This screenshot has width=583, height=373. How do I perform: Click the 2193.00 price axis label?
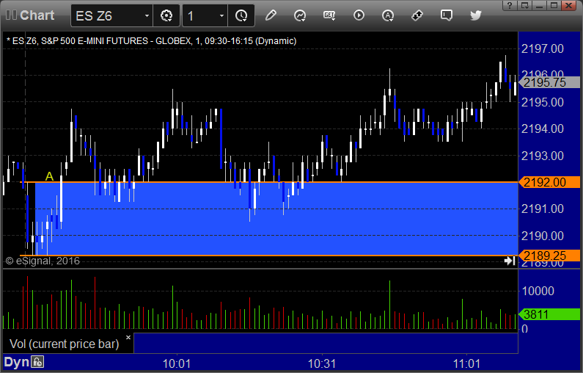[x=543, y=156]
